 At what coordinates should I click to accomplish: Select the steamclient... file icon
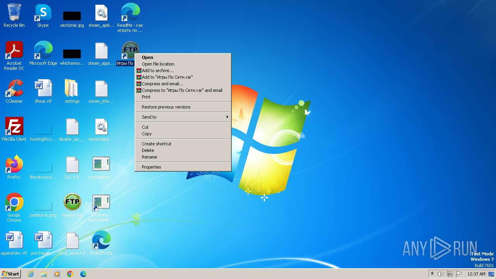point(101,129)
